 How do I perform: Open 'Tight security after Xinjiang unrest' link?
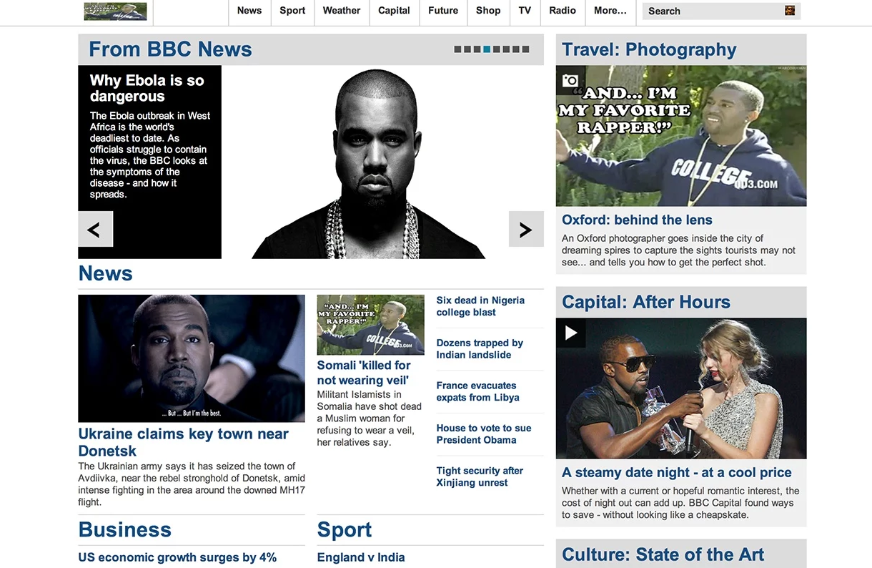coord(480,476)
